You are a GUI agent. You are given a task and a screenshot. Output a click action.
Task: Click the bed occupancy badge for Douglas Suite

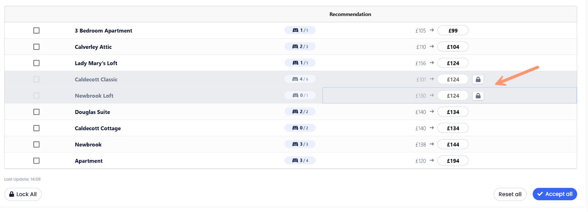pyautogui.click(x=300, y=112)
